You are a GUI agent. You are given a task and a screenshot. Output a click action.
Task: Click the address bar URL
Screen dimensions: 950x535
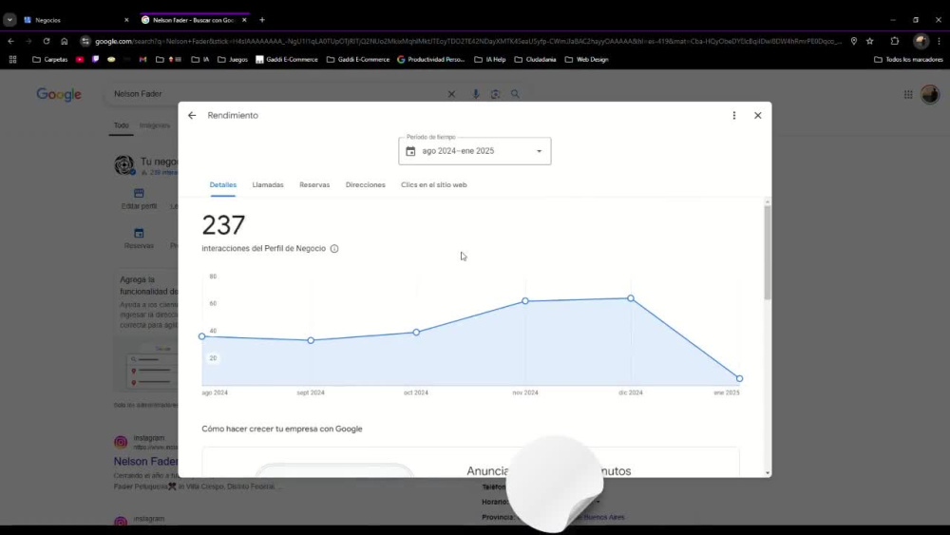pyautogui.click(x=467, y=41)
